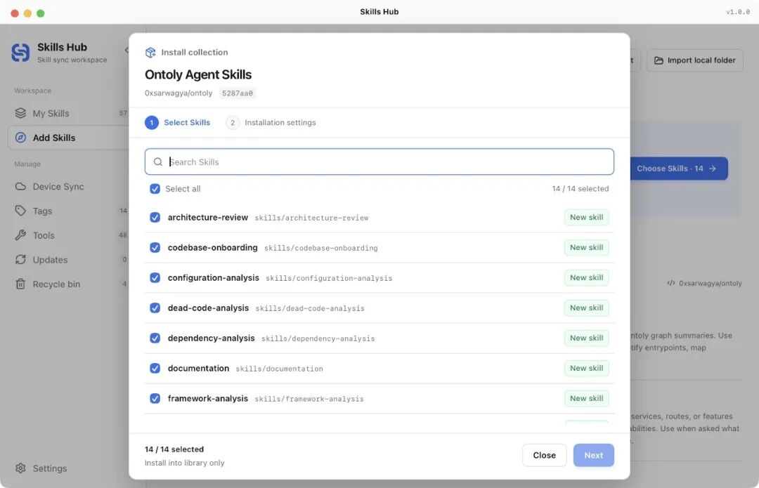Click the Add Skills compass icon
The width and height of the screenshot is (759, 488).
click(20, 138)
